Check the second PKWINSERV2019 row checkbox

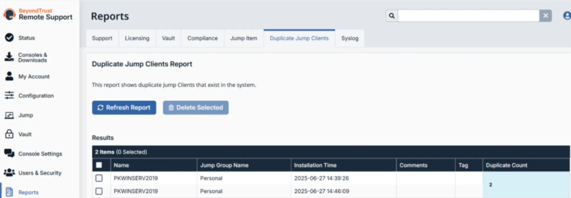tap(99, 191)
